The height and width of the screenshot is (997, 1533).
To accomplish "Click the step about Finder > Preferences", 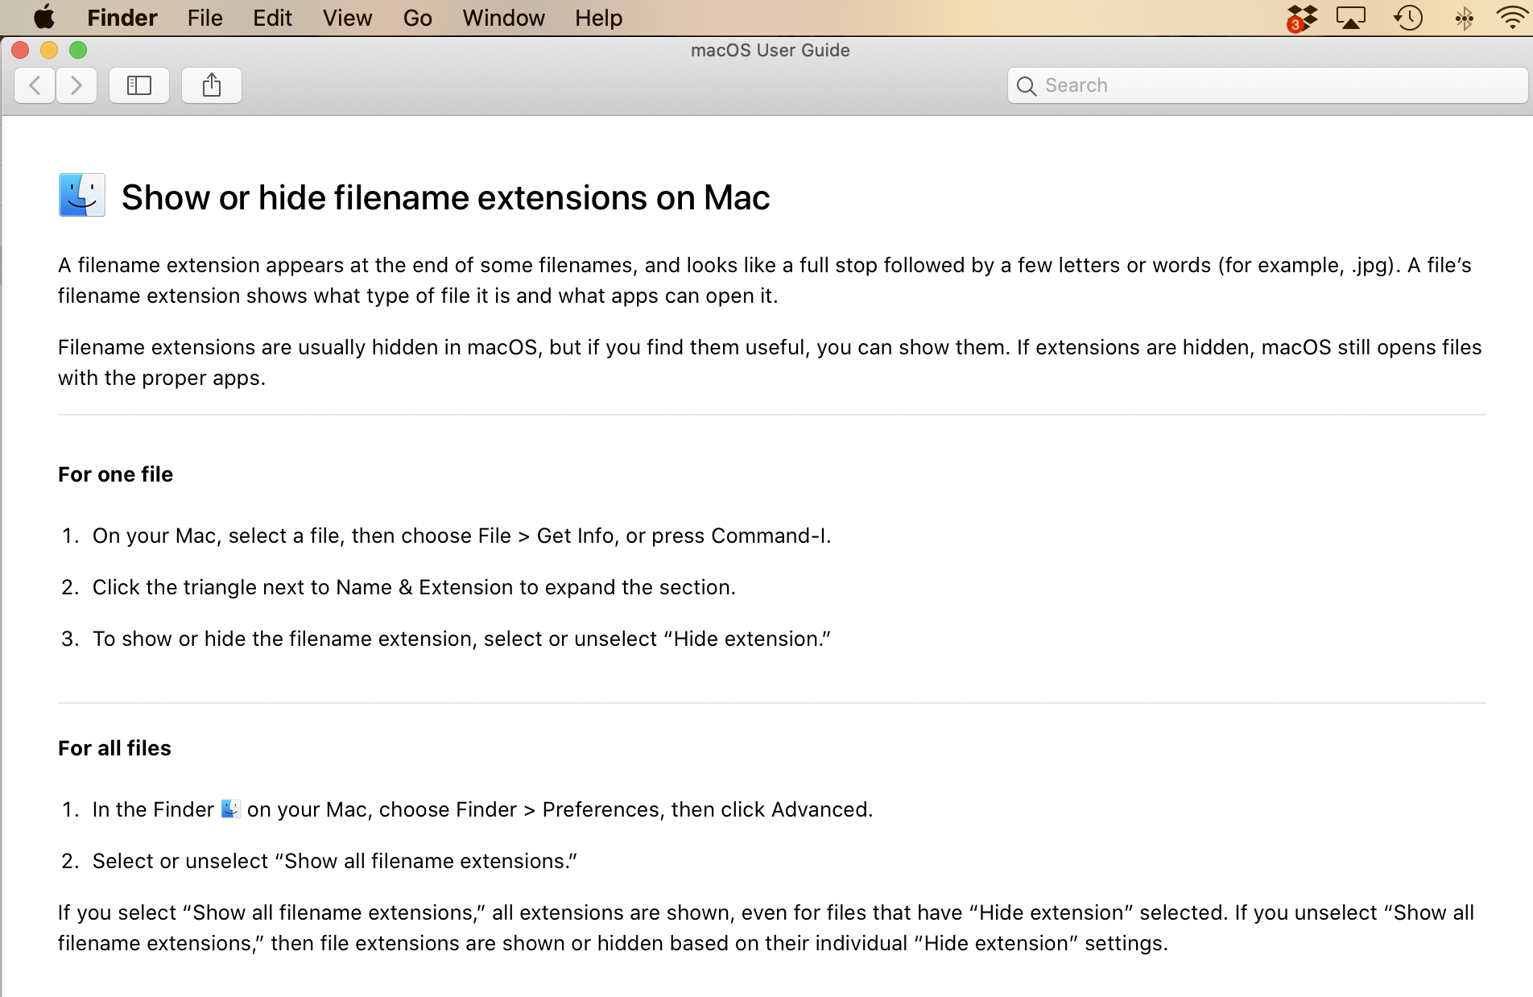I will point(482,809).
